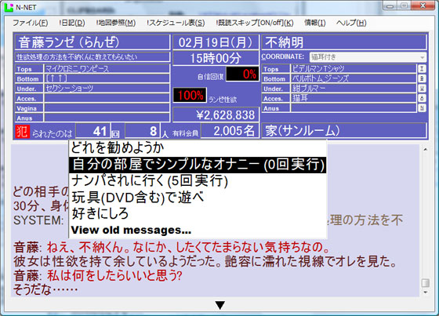439x316 pixels.
Task: Click the icon button beside the right Under. row
Action: click(422, 89)
